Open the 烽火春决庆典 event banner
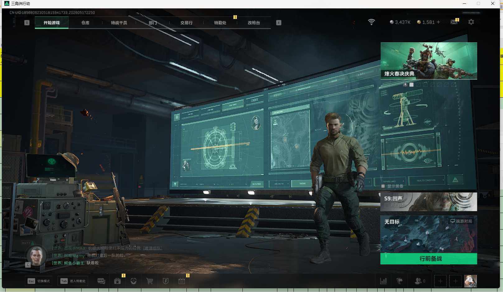 coord(429,61)
